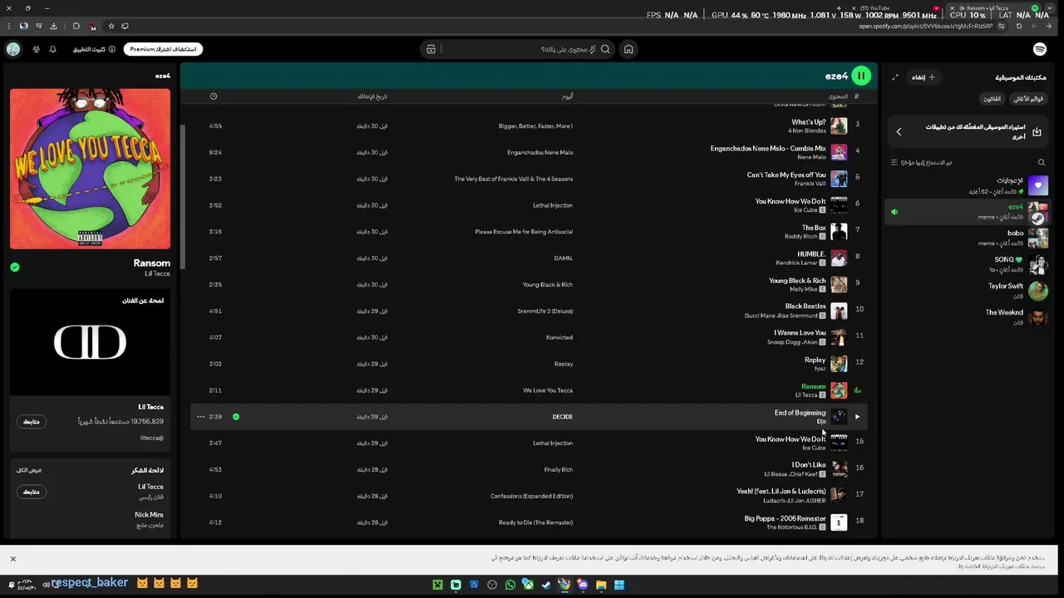Show all credits link

29,470
